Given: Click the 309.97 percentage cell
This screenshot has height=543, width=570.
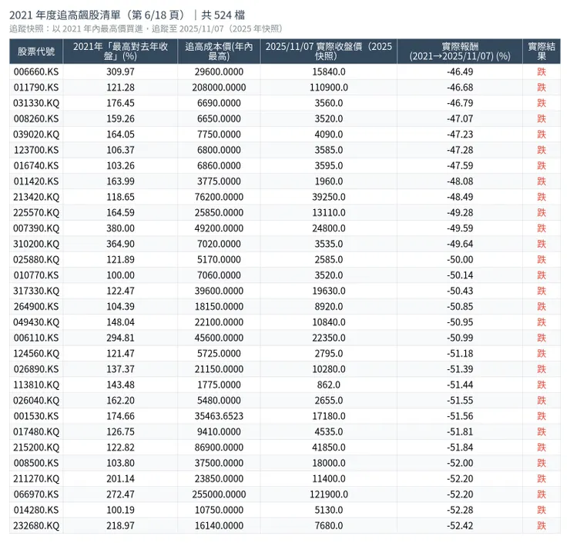Looking at the screenshot, I should (120, 72).
